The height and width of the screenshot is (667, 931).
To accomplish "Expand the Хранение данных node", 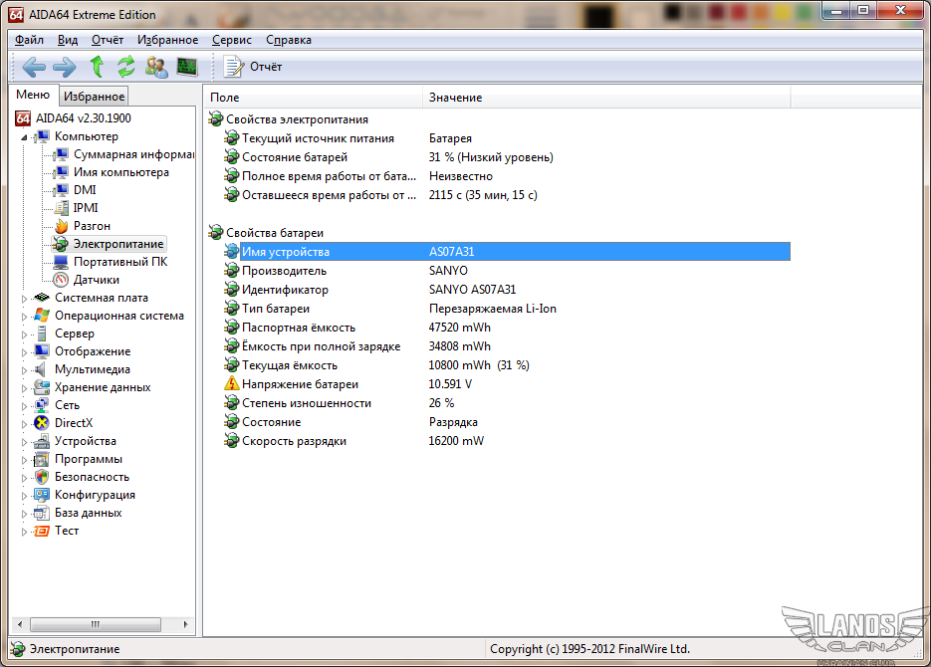I will 24,388.
